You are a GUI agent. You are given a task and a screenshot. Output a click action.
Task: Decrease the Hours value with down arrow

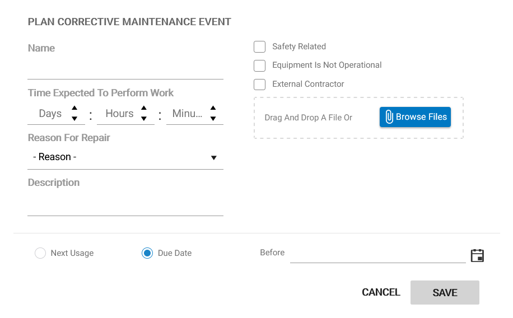pyautogui.click(x=144, y=118)
